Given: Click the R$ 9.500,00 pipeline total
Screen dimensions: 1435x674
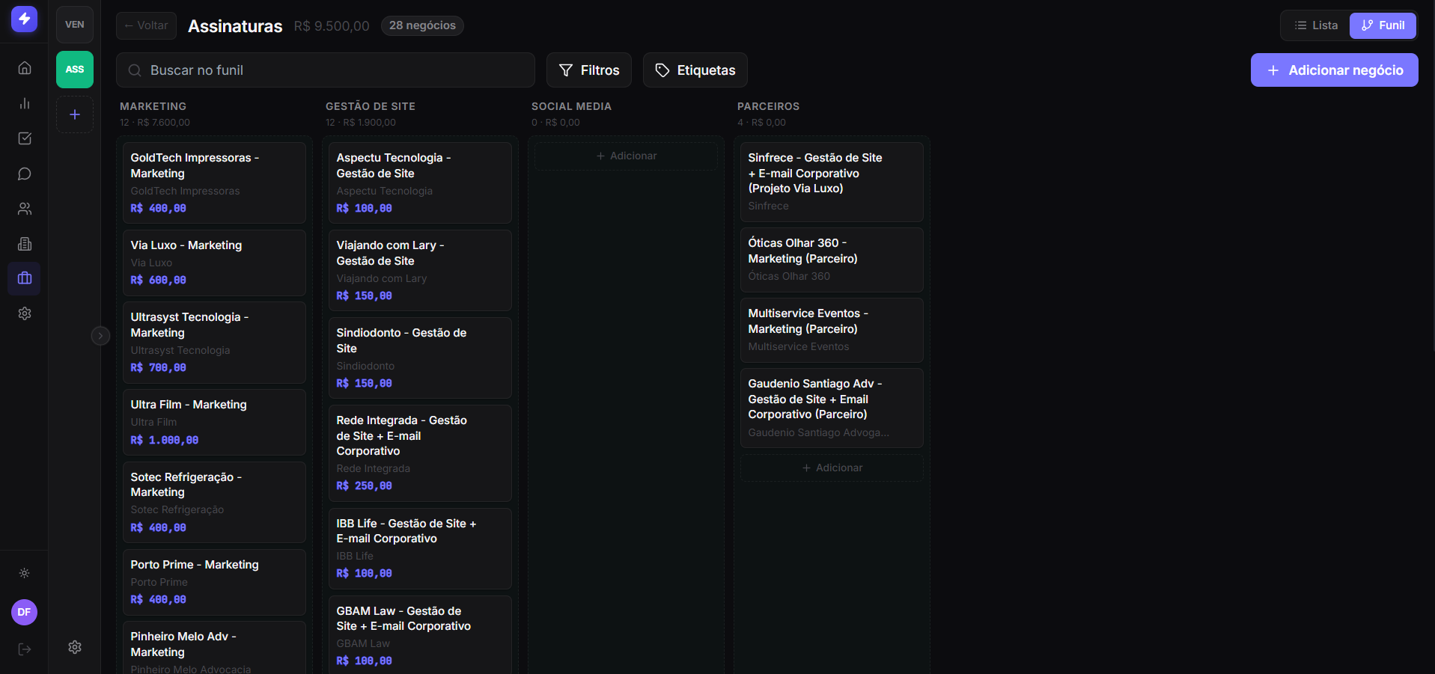Looking at the screenshot, I should (332, 26).
